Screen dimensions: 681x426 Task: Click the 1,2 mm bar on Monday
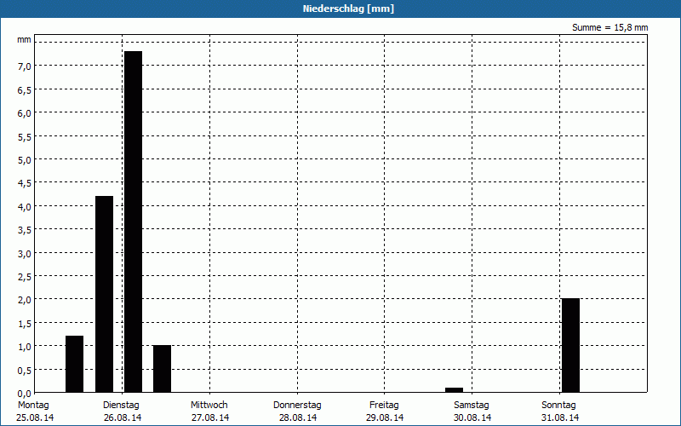pos(74,364)
